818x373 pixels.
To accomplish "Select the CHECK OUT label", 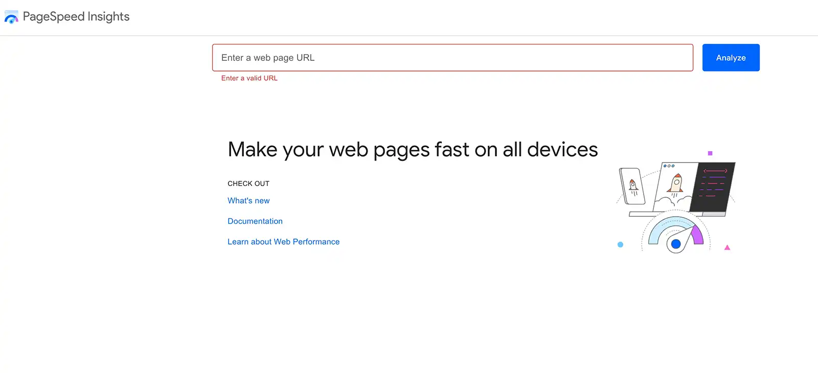I will [248, 183].
